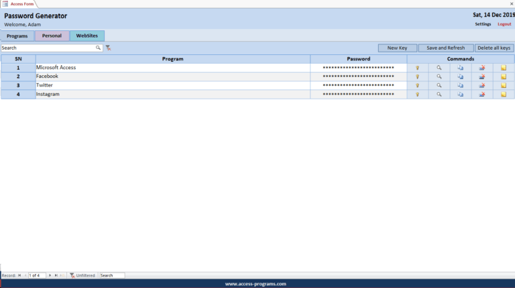Delete the Instagram key row
515x288 pixels.
pyautogui.click(x=482, y=95)
